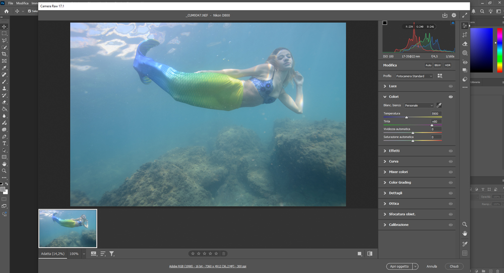The width and height of the screenshot is (504, 273).
Task: Toggle the grid overlay icon
Action: [465, 253]
